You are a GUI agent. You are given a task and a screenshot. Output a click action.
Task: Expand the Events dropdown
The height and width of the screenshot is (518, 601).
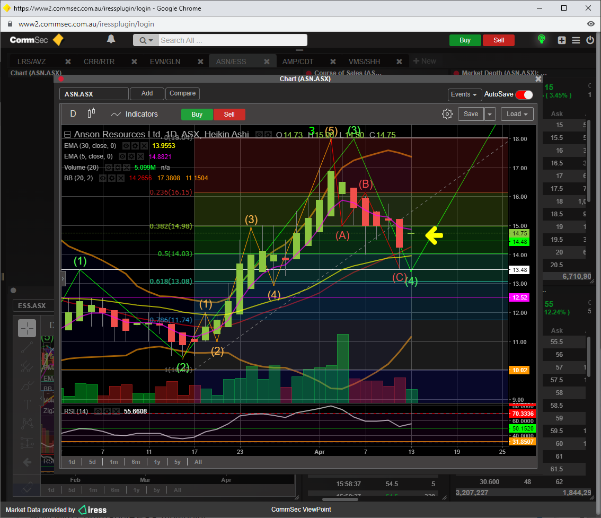pyautogui.click(x=464, y=94)
